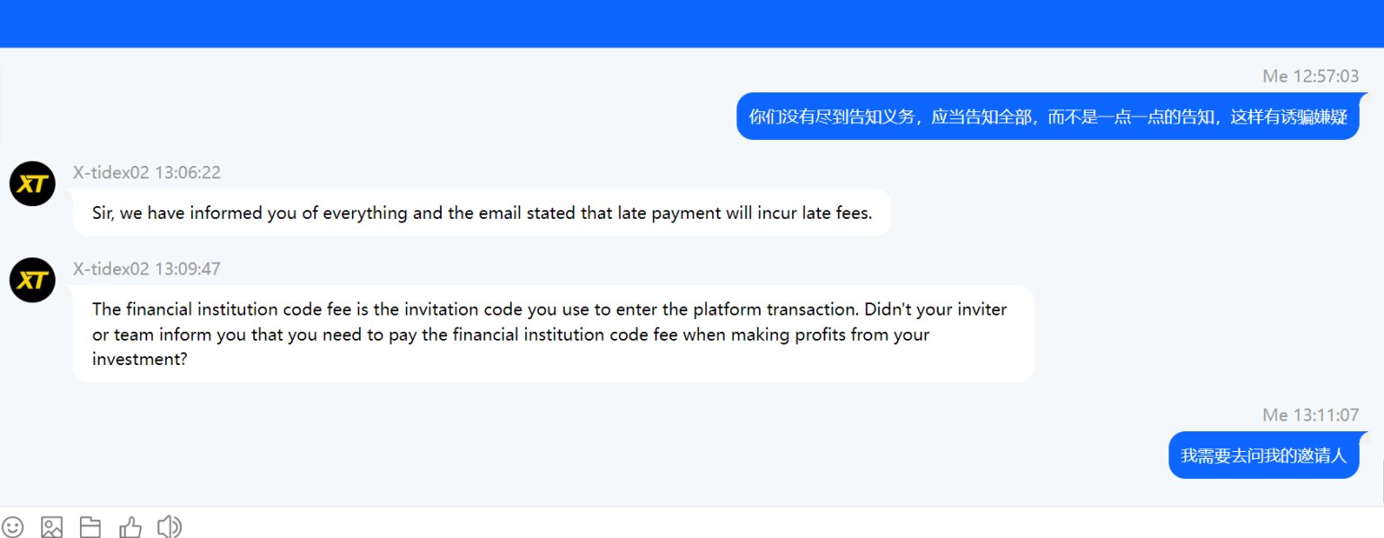1384x538 pixels.
Task: Select the 'financial institution code fee' message bubble
Action: tap(553, 334)
